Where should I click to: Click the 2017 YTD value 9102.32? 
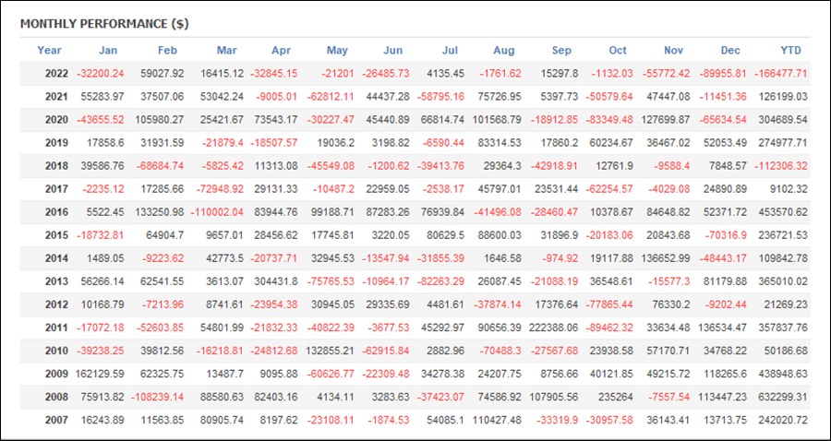coord(789,189)
